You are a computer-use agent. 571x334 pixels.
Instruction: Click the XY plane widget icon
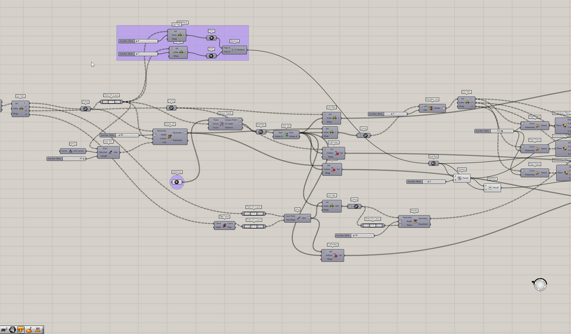[38, 330]
